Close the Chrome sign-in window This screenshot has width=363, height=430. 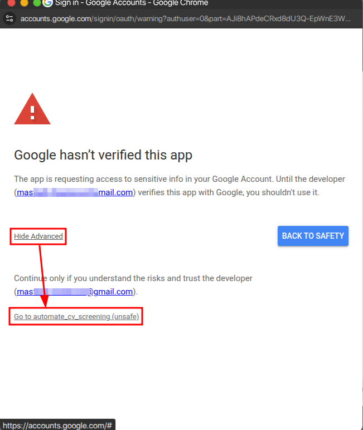click(x=11, y=3)
